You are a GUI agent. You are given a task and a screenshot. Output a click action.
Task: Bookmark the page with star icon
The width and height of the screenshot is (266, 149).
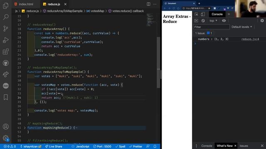209,8
